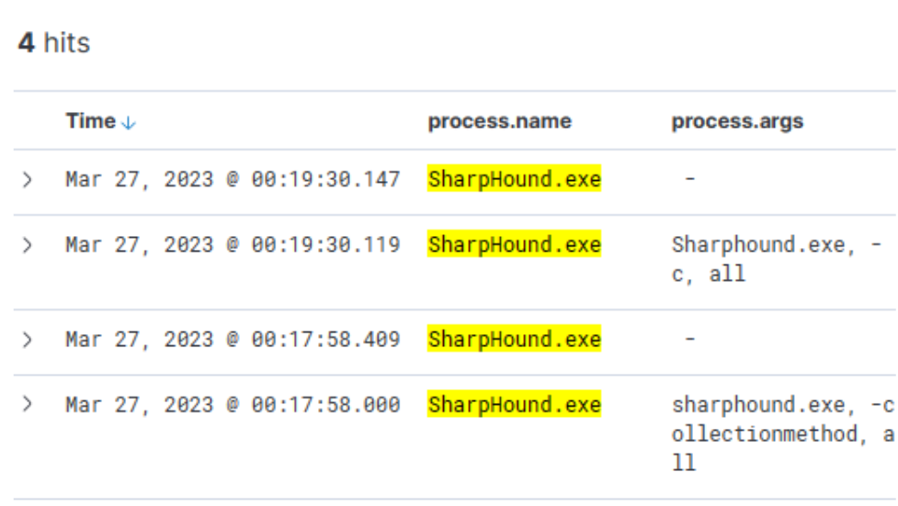
Task: Select the process.name column header
Action: tap(499, 121)
